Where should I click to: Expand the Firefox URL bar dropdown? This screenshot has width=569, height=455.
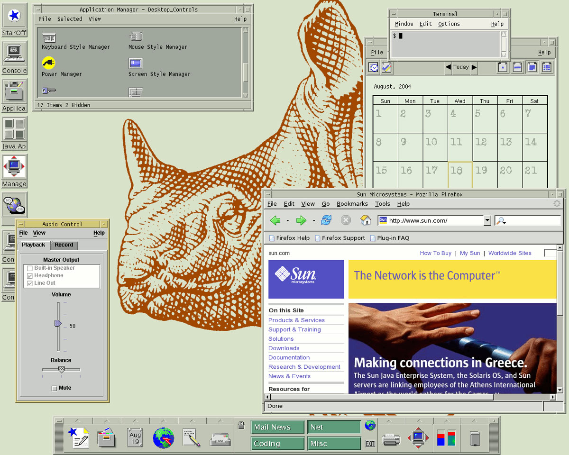click(x=487, y=220)
